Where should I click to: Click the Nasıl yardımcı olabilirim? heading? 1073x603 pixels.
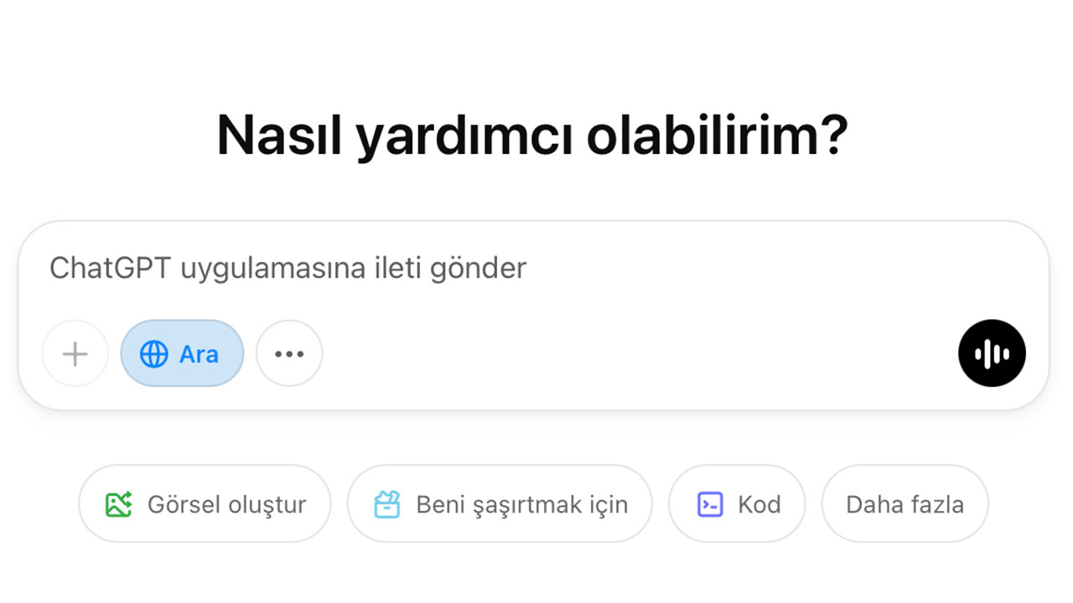(x=532, y=134)
